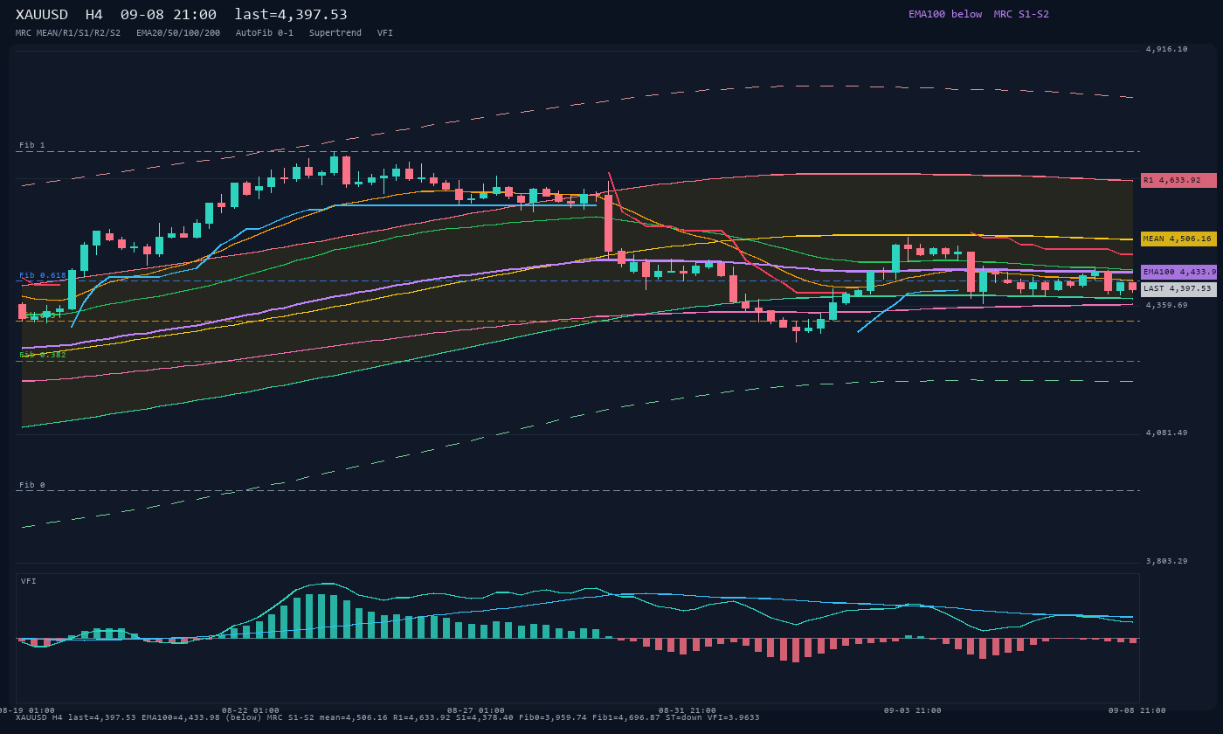Click the 09-08 21:00 time axis label
The width and height of the screenshot is (1223, 734).
click(1138, 710)
